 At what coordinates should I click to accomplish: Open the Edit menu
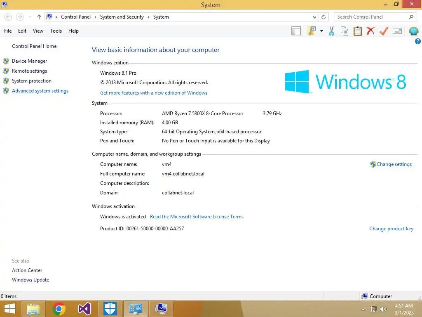[x=22, y=31]
